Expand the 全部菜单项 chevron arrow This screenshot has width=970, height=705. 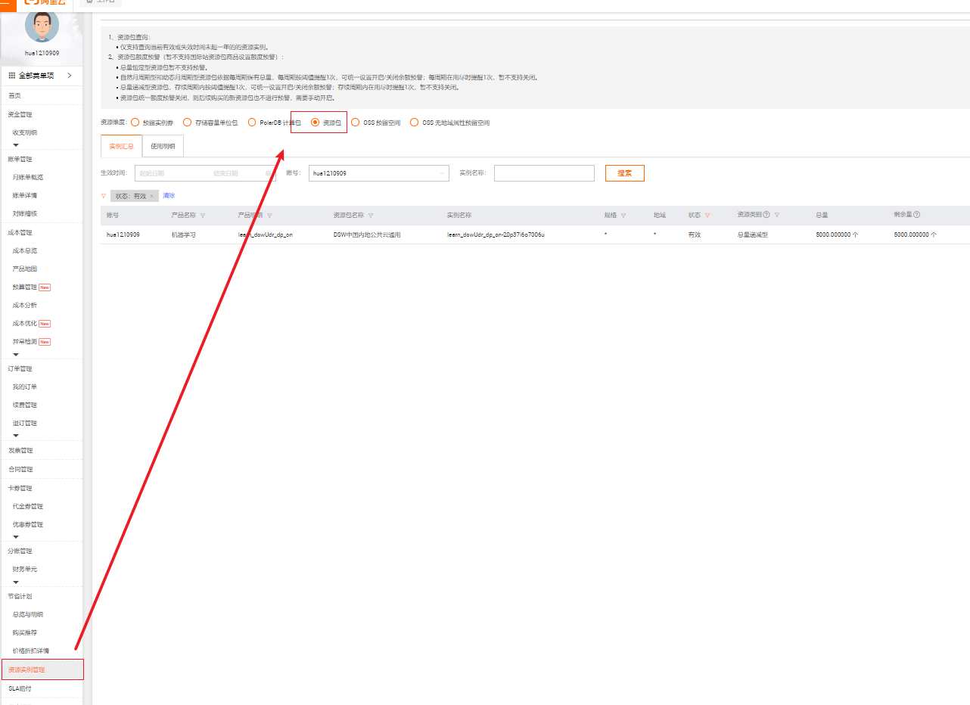(x=69, y=76)
